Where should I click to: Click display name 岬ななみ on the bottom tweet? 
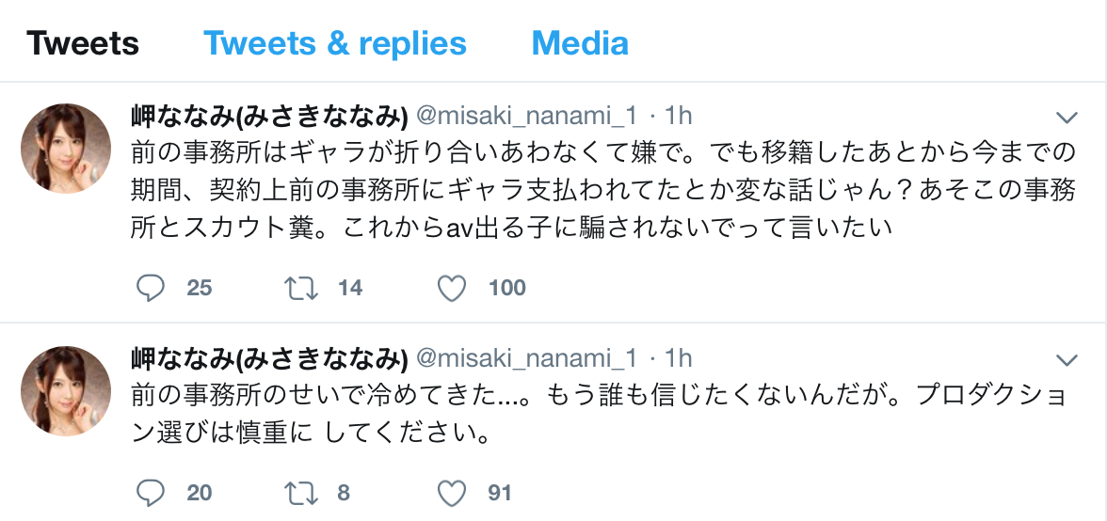coord(268,358)
